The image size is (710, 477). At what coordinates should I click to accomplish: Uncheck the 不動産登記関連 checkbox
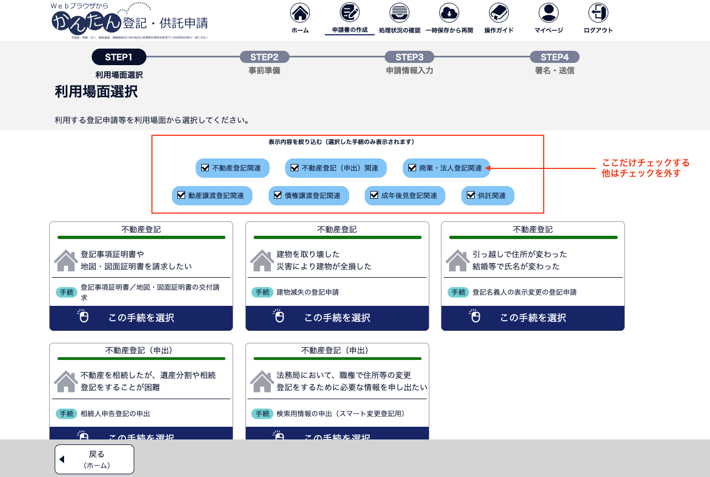click(x=206, y=168)
